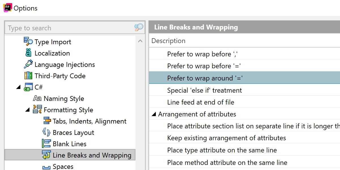Click the search magnifier icon
This screenshot has width=340, height=170.
(139, 28)
